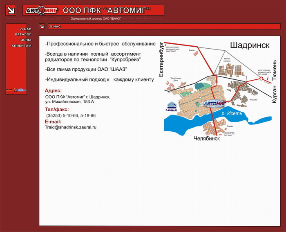Click the small arrow icon beside О НАС bar

click(x=42, y=26)
